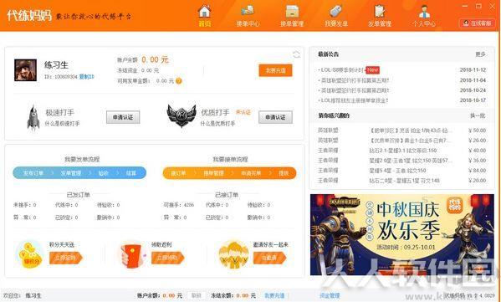Viewport: 501px width, 302px height.
Task: Click the 复制ID link
Action: click(x=87, y=77)
